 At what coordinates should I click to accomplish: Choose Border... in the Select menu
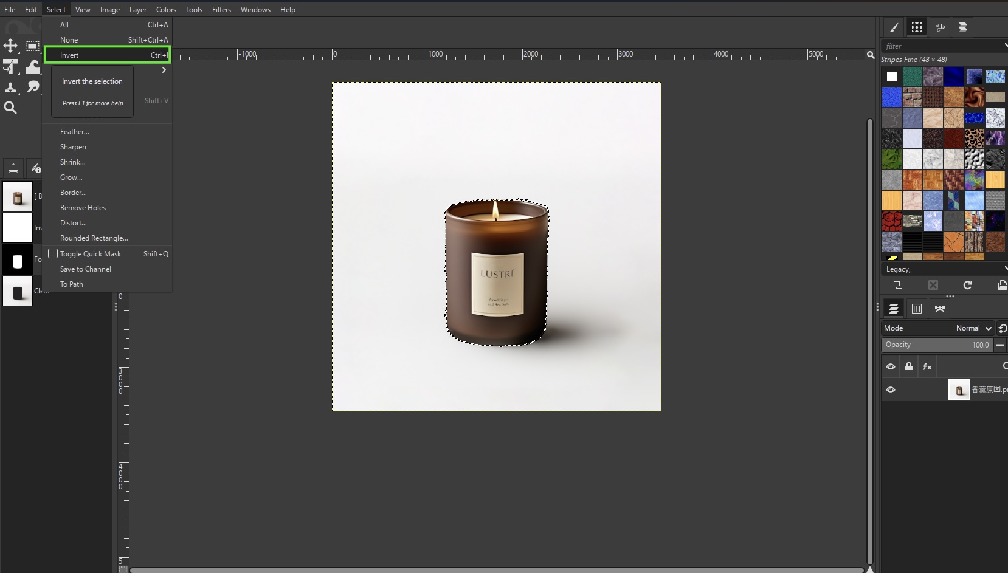pyautogui.click(x=107, y=193)
